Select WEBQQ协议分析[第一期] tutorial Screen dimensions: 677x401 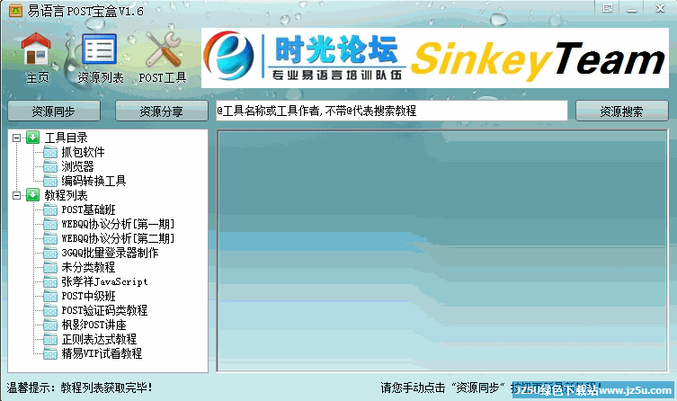[x=118, y=224]
